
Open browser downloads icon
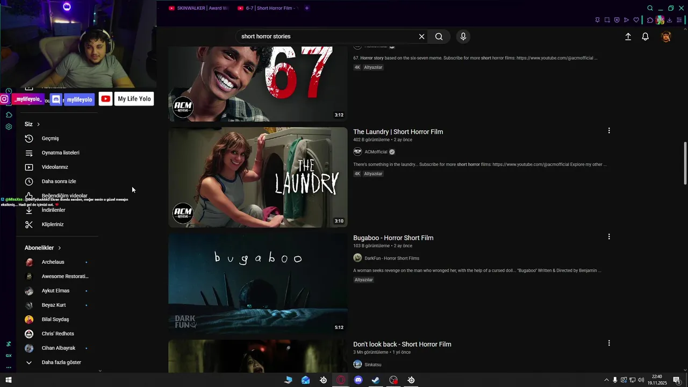[x=670, y=20]
